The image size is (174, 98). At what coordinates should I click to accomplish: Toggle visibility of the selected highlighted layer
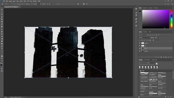139,48
